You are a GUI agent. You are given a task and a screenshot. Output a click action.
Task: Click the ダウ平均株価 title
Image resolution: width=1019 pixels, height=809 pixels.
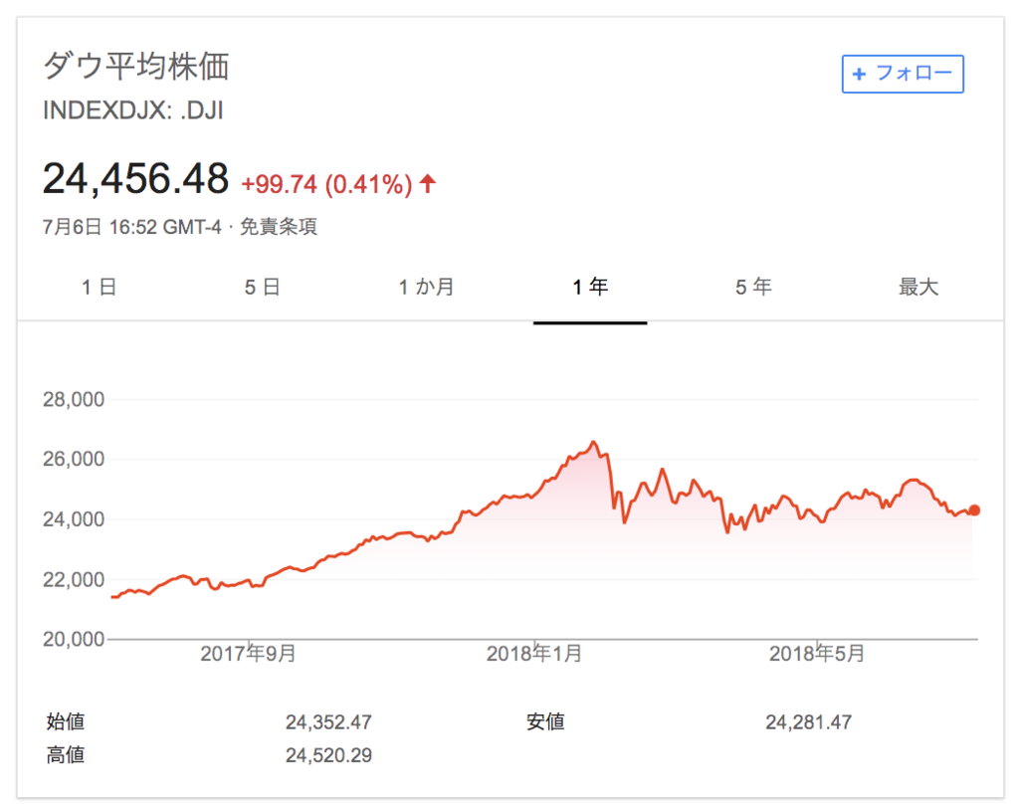tap(135, 67)
